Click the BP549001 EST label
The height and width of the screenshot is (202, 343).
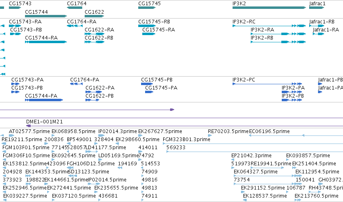tap(79, 140)
